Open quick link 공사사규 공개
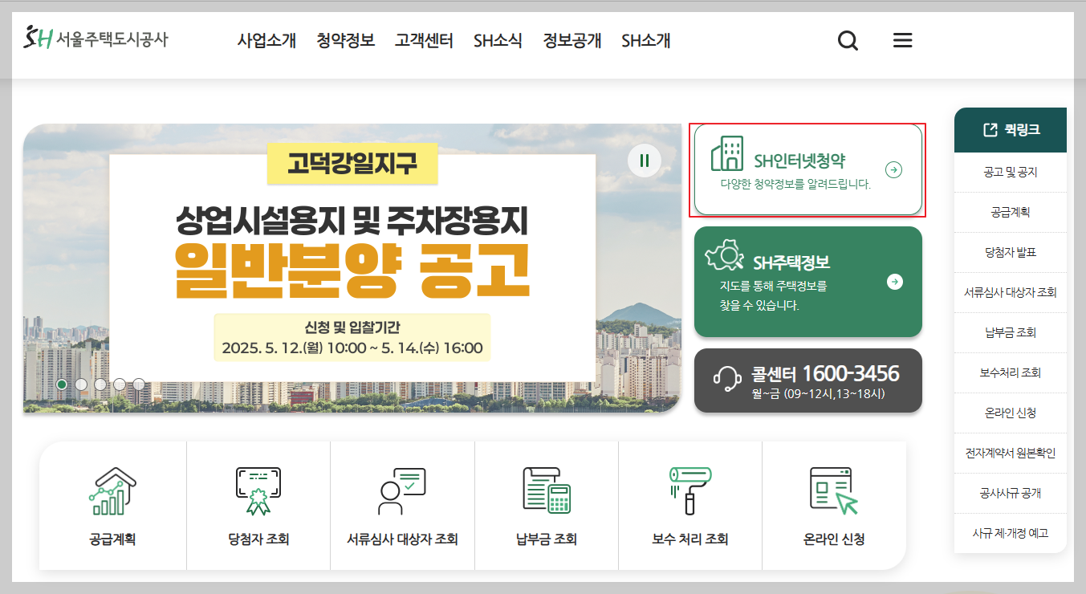The height and width of the screenshot is (594, 1086). coord(1011,493)
